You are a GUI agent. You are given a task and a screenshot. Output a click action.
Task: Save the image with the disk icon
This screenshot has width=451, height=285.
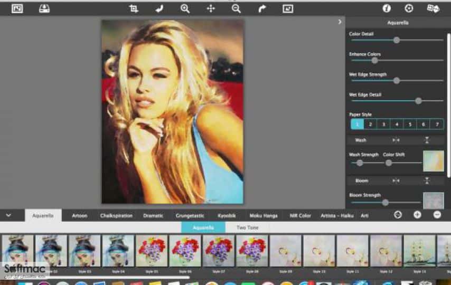pos(44,8)
